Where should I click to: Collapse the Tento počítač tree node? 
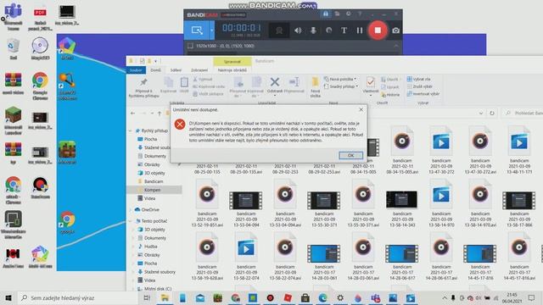(131, 220)
